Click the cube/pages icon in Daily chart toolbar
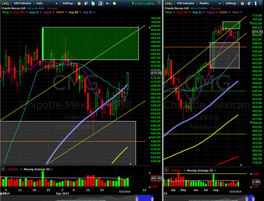Image resolution: width=264 pixels, height=201 pixels. pos(86,3)
